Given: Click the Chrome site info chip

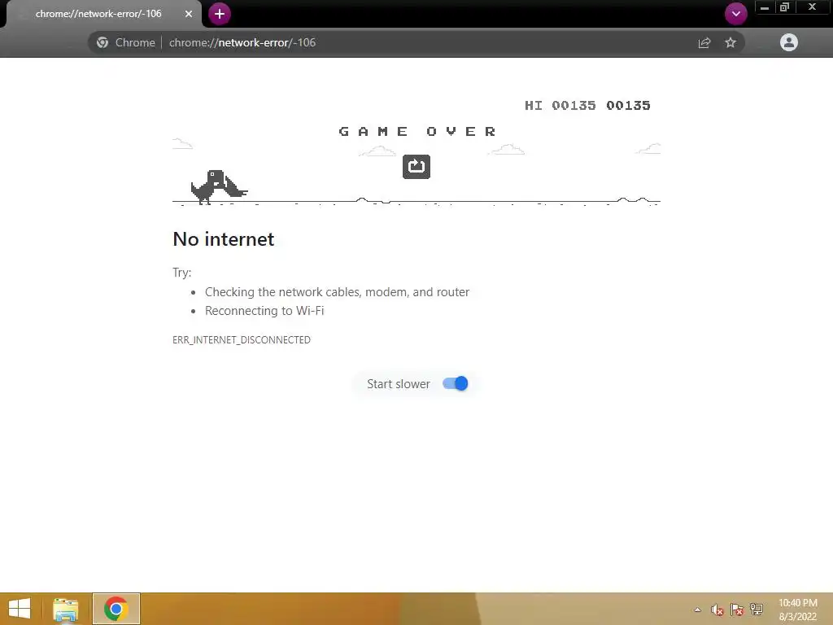Looking at the screenshot, I should (126, 42).
